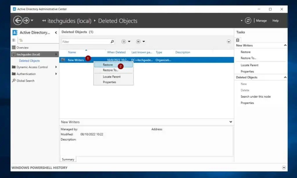Click the Refresh icon in the navigation bar
The height and width of the screenshot is (178, 297).
pos(248,21)
